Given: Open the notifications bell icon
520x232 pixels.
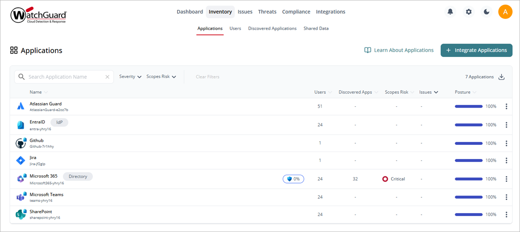Looking at the screenshot, I should coord(450,12).
